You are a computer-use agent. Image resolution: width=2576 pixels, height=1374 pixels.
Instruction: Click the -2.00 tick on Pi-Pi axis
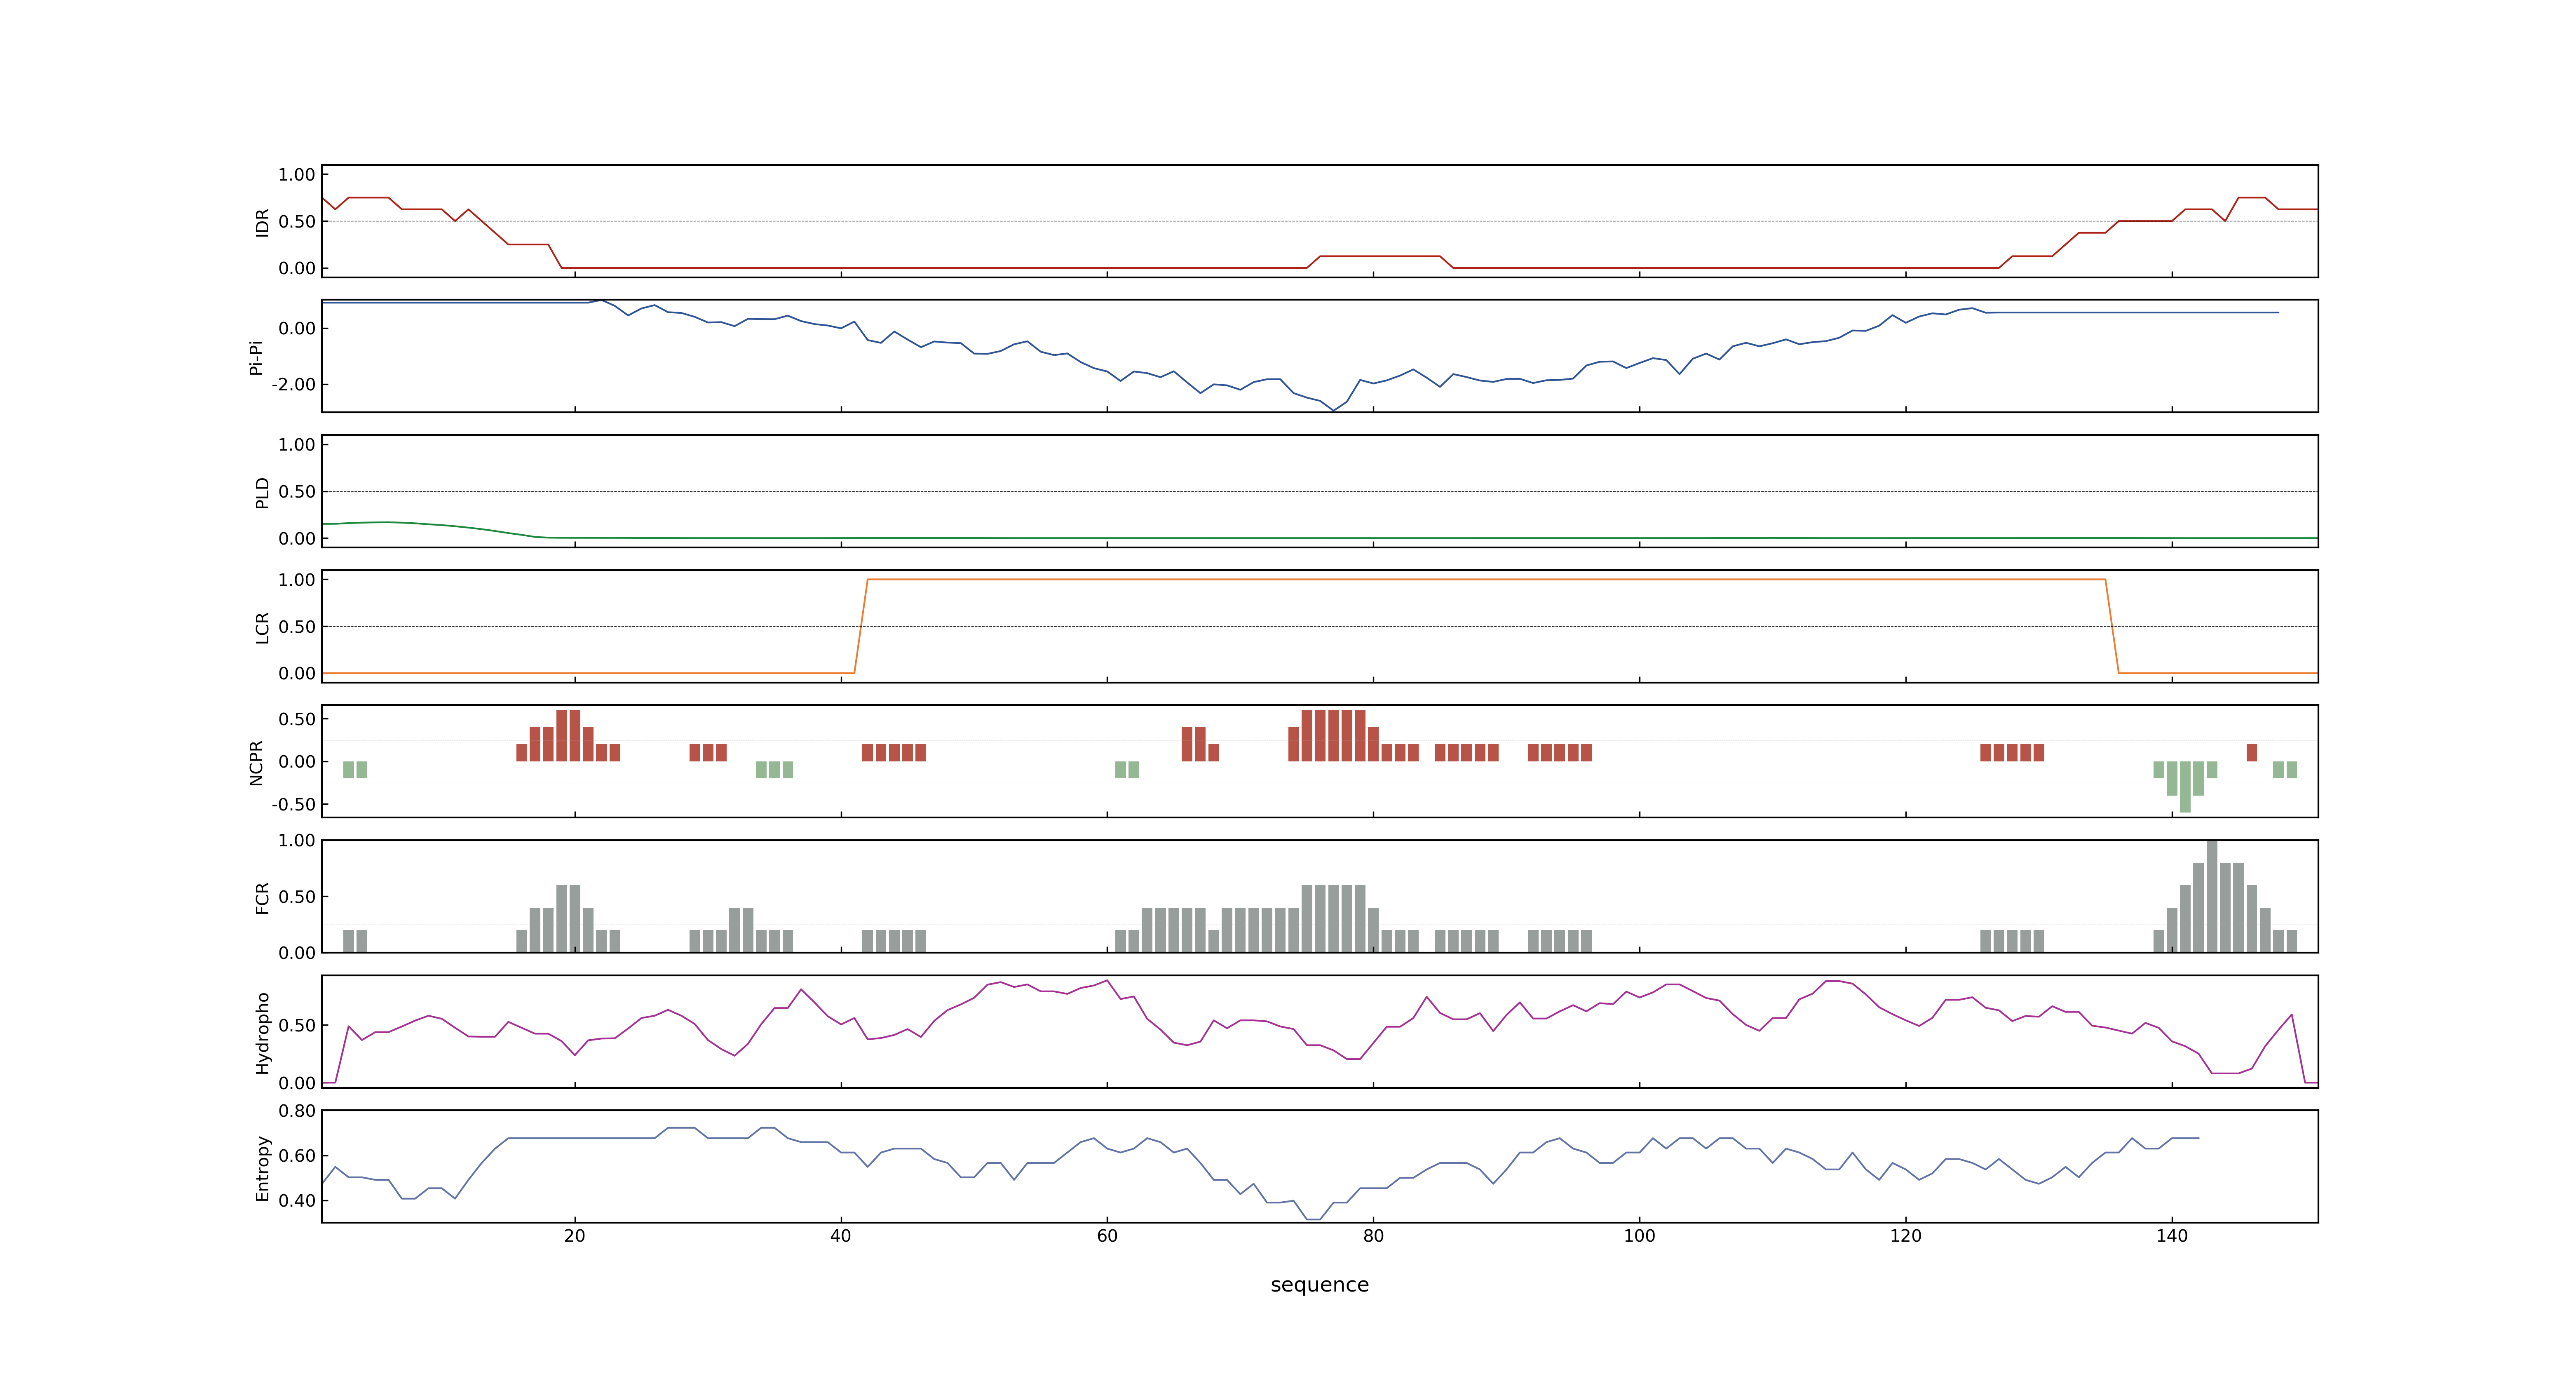293,385
